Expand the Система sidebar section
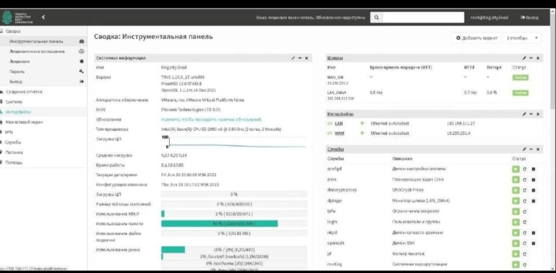This screenshot has height=273, width=556. (14, 101)
